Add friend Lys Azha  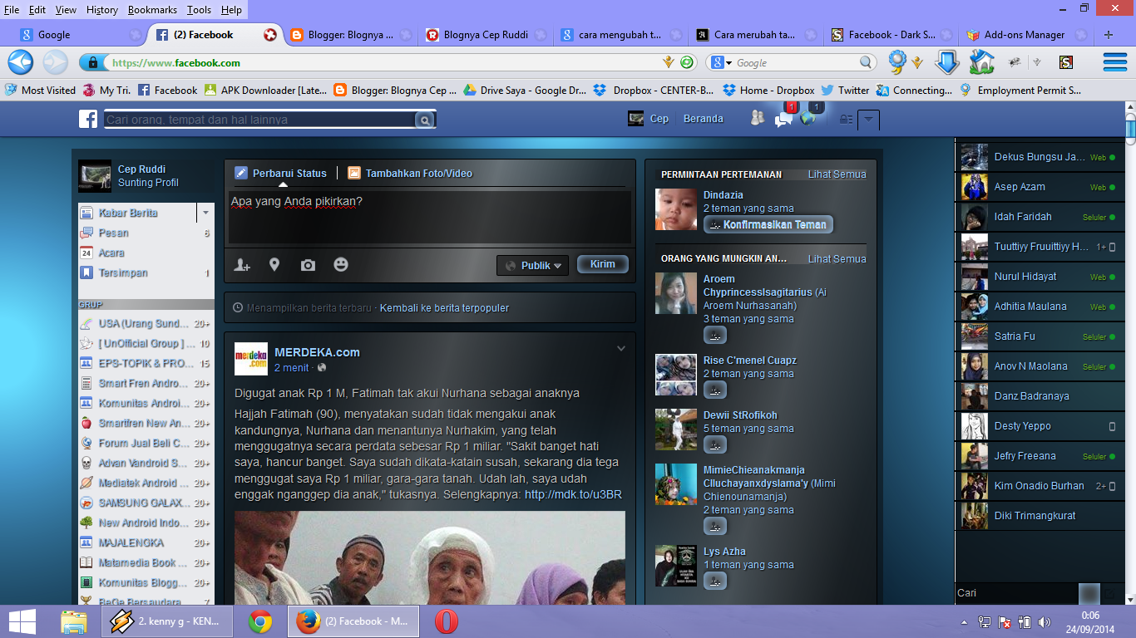pos(715,582)
